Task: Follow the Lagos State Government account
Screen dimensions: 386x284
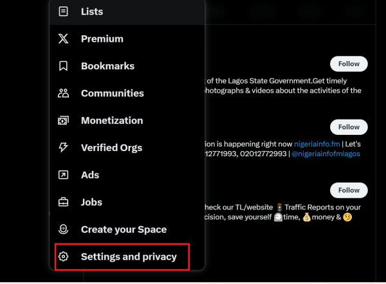Action: coord(349,64)
